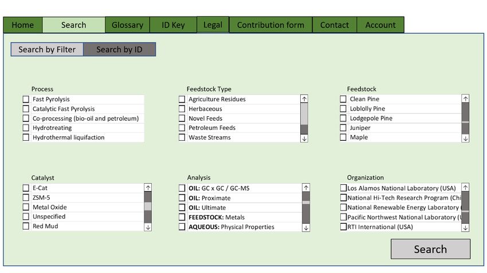The width and height of the screenshot is (487, 273).
Task: Click the Analysis list scrollbar track
Action: tap(306, 213)
